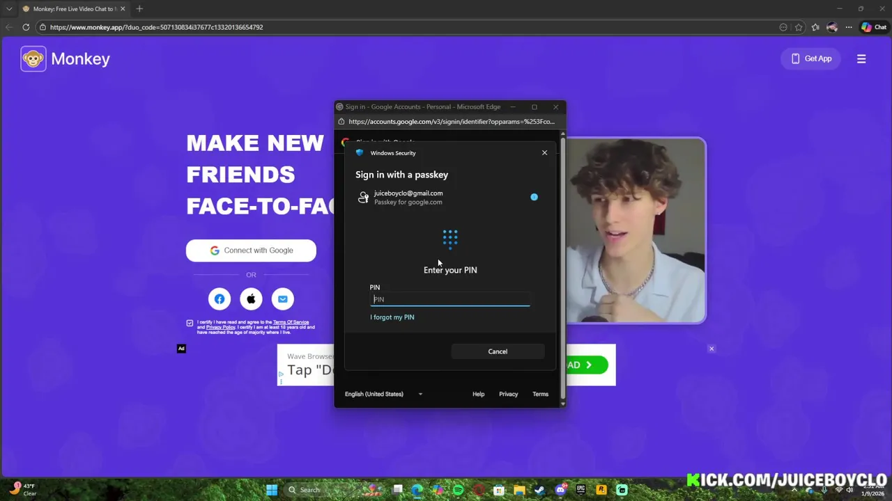Screen dimensions: 892x501
Task: Open Microsoft Store from taskbar
Action: click(499, 490)
